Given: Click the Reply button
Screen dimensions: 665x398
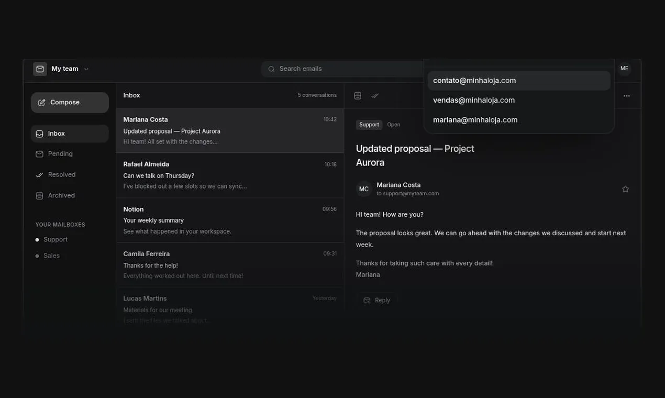Looking at the screenshot, I should [x=377, y=301].
